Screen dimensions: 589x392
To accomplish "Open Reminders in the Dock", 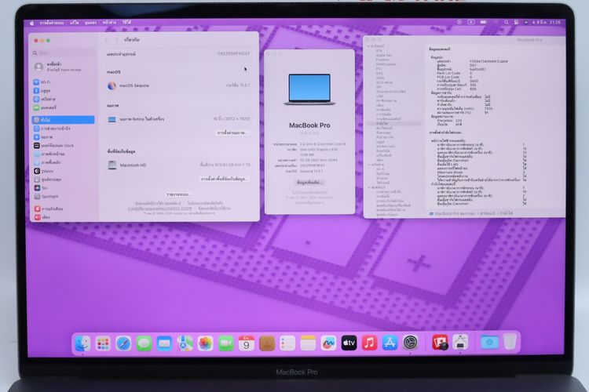I will [287, 343].
